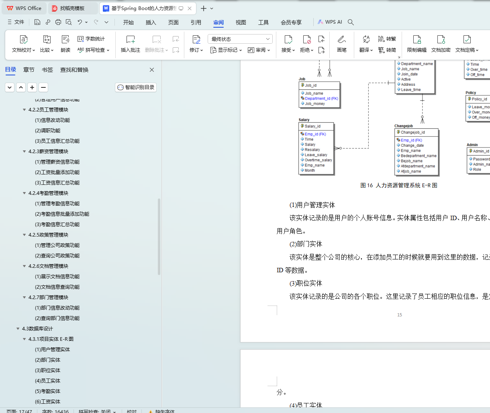The height and width of the screenshot is (413, 490).
Task: Go to previous change icon beside 拒绝
Action: (x=321, y=39)
